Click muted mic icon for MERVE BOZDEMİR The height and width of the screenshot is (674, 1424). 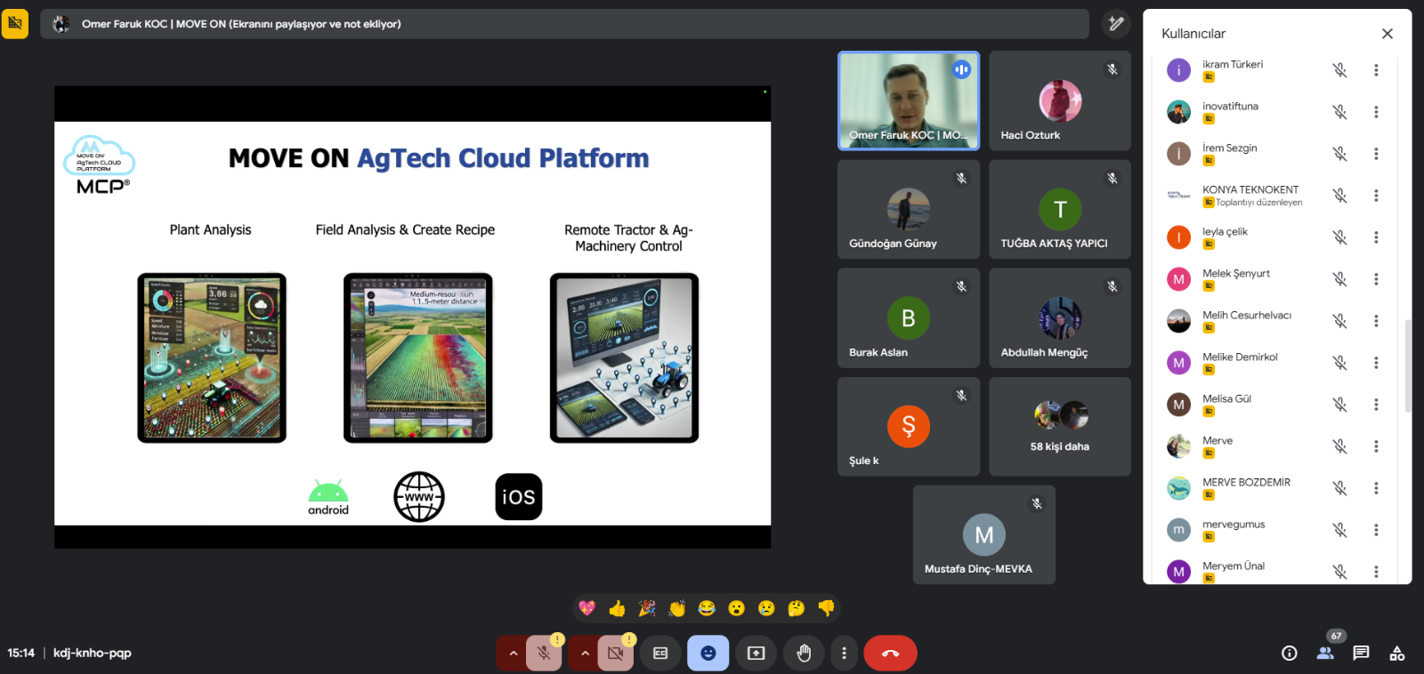(x=1339, y=488)
